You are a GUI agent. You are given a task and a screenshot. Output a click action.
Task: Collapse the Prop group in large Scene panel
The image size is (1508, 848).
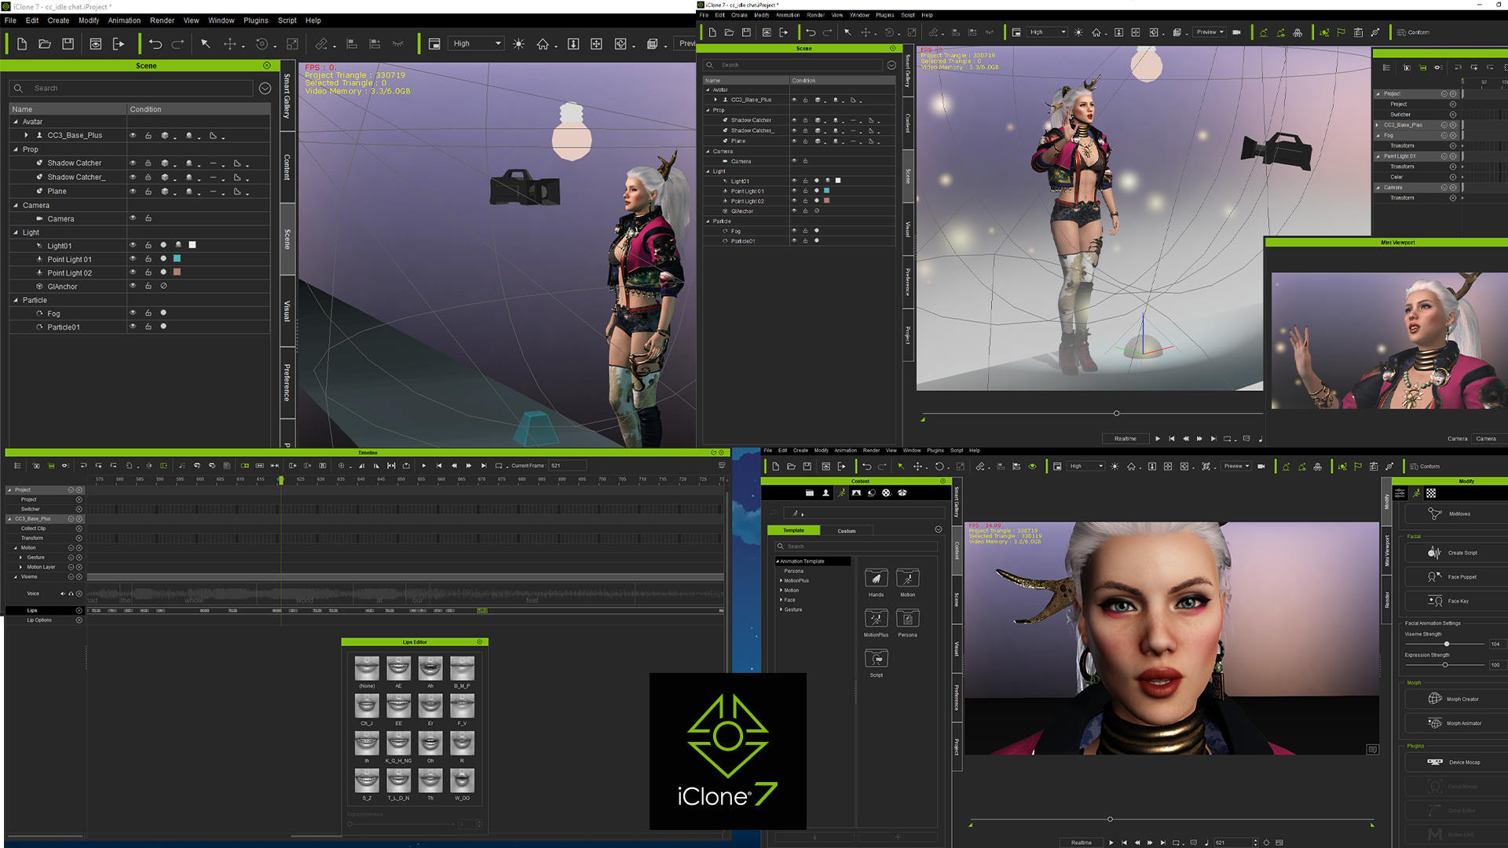click(x=16, y=149)
